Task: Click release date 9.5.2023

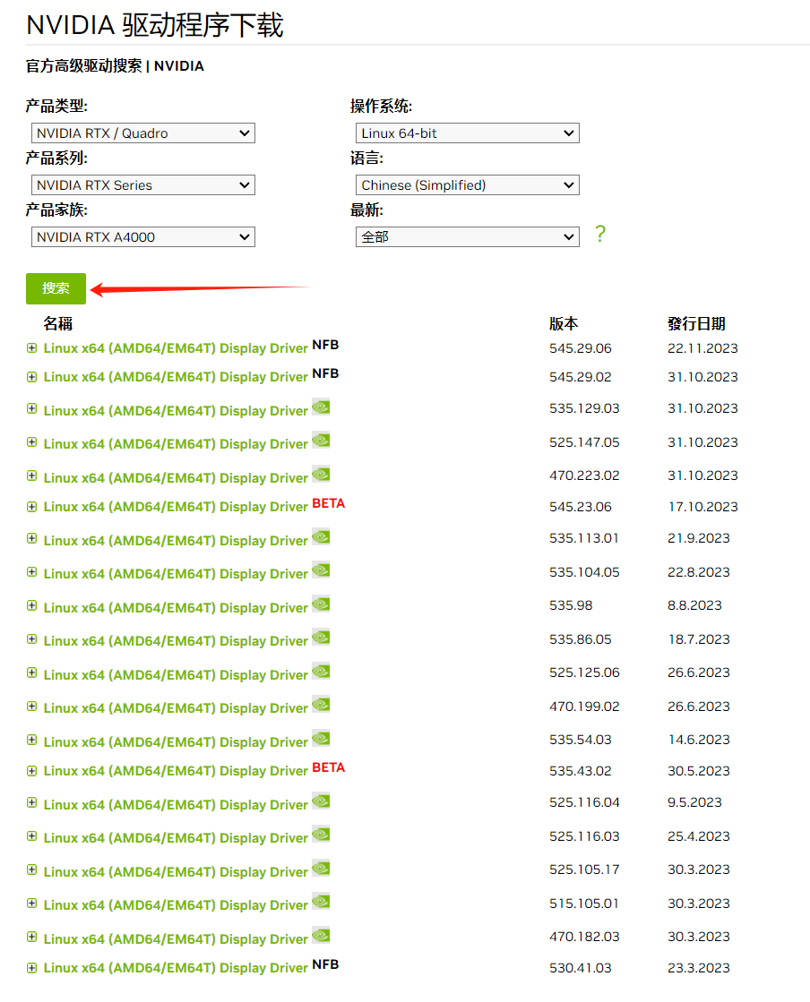Action: 694,802
